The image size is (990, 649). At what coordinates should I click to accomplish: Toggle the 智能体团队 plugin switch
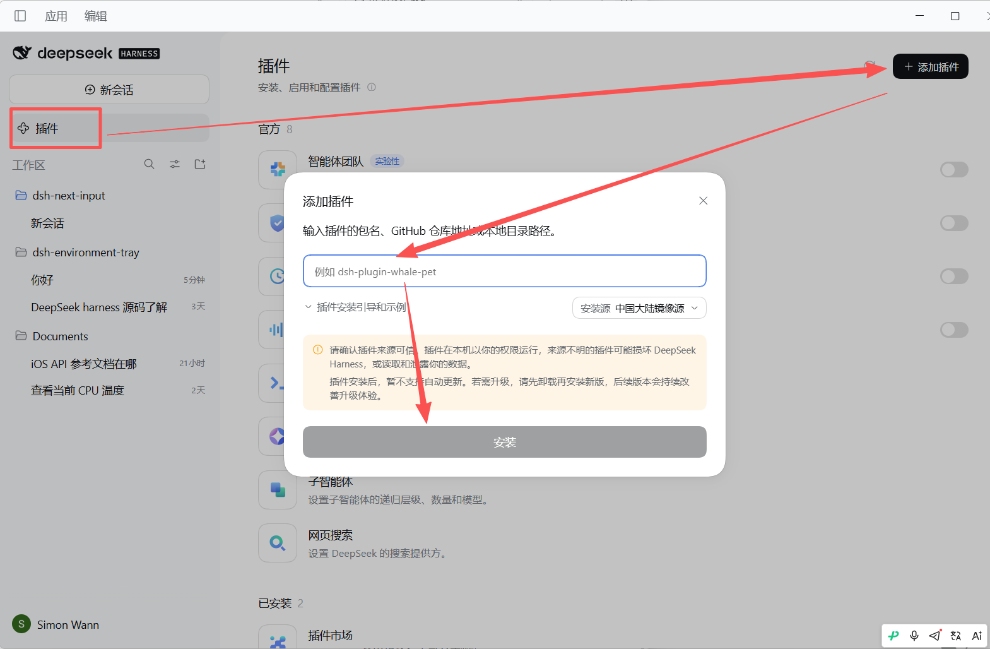pyautogui.click(x=954, y=169)
